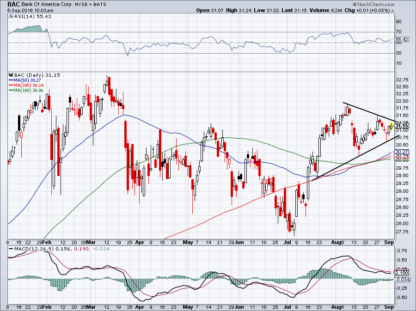
Task: Open the StockCharts.com watermark link
Action: (x=374, y=5)
